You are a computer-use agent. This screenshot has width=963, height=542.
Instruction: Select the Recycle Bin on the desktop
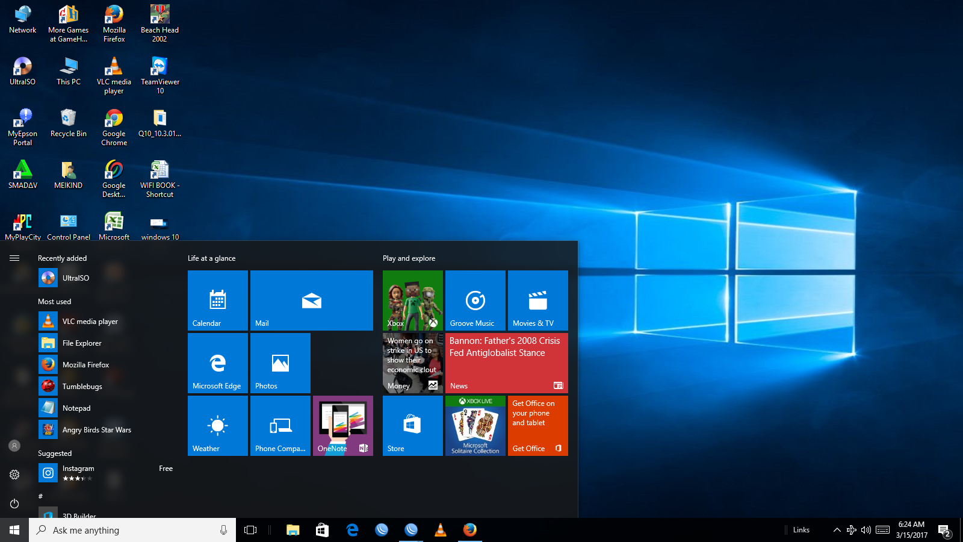click(69, 123)
